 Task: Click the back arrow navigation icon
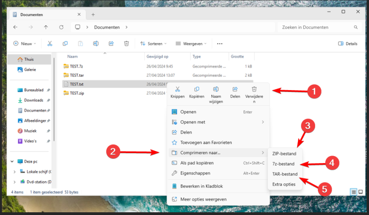pos(15,27)
